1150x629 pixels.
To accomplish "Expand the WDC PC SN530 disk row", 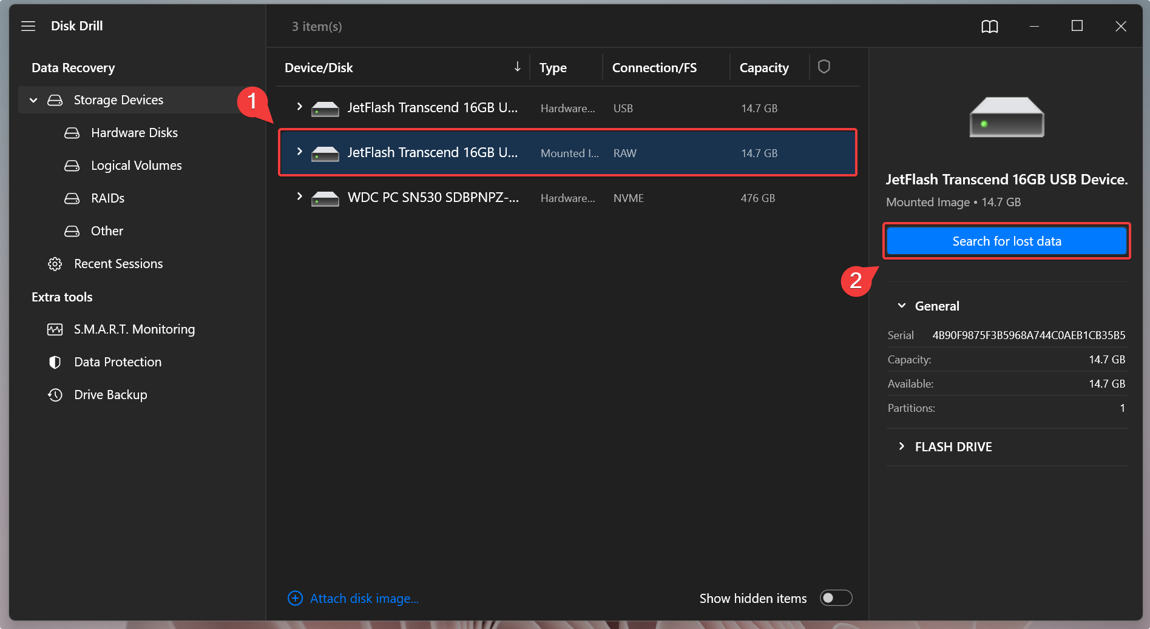I will [x=299, y=197].
